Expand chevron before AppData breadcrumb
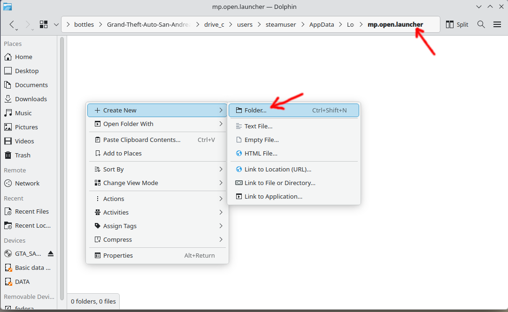The image size is (508, 312). 303,24
